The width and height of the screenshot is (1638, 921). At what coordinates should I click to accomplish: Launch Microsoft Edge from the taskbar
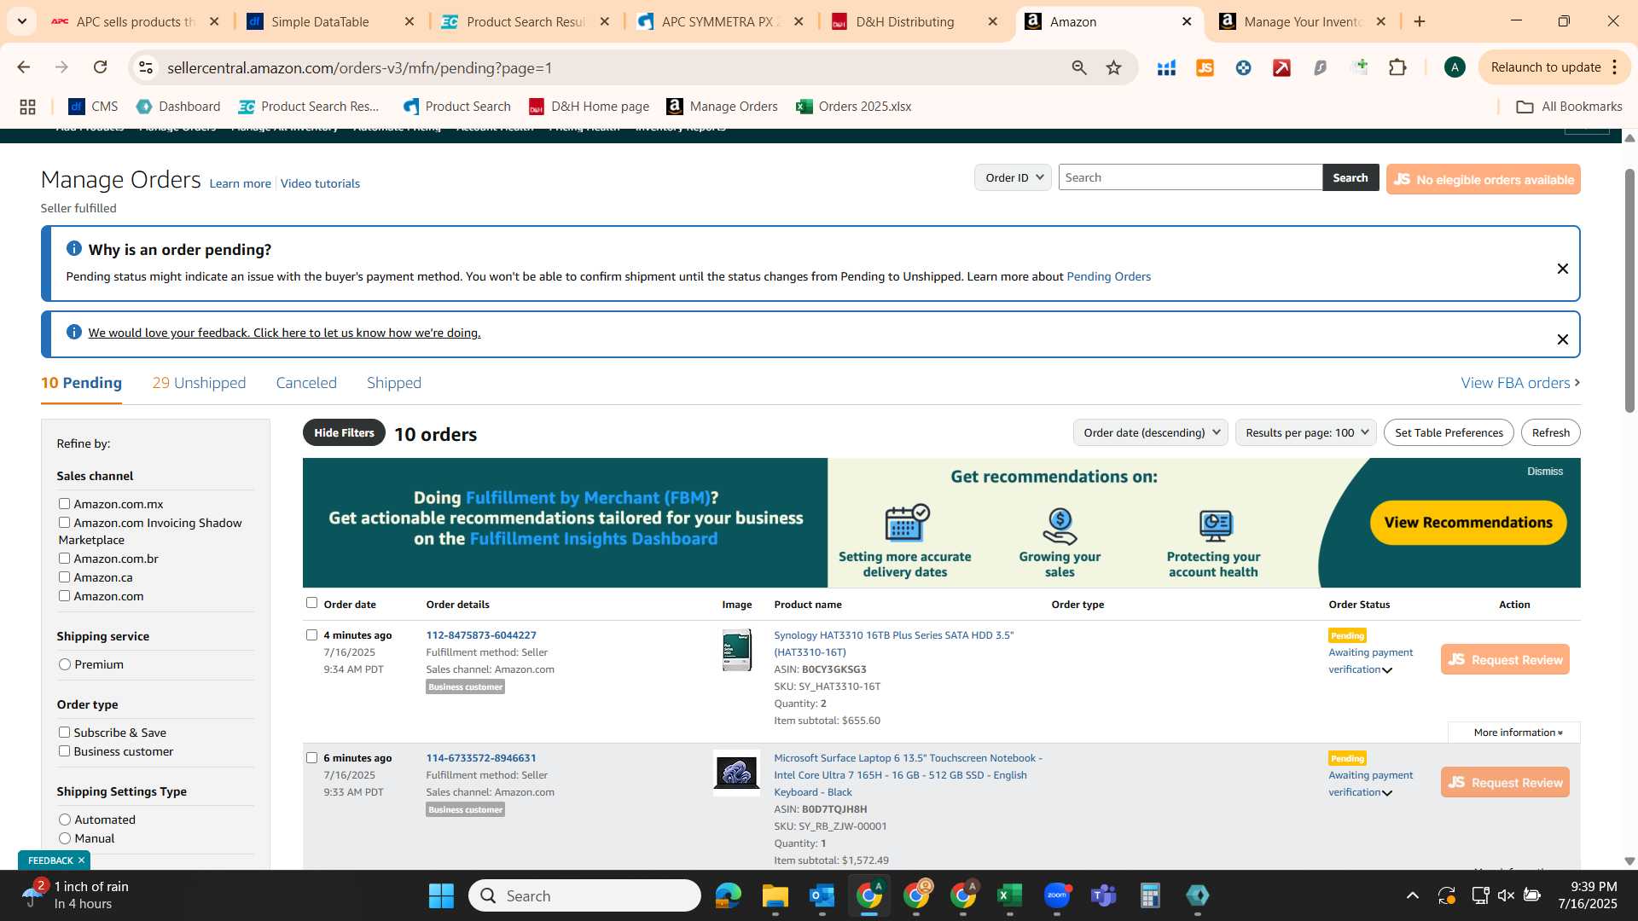pos(728,895)
